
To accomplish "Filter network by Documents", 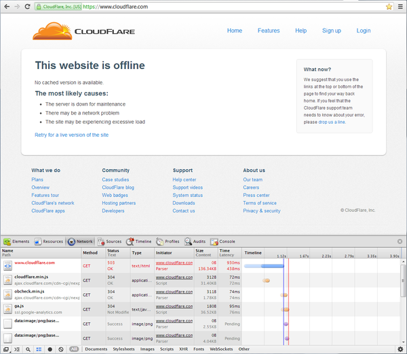I will coord(96,349).
